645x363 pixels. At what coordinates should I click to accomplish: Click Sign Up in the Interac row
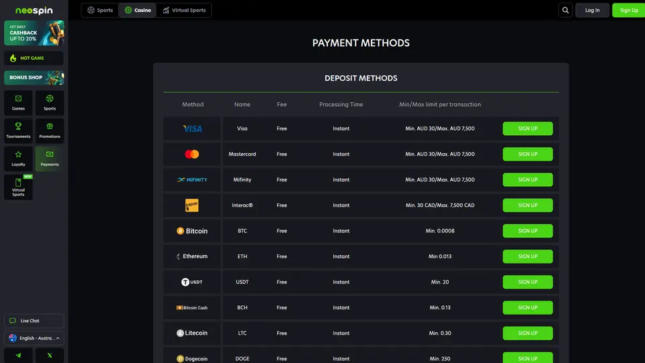point(528,206)
